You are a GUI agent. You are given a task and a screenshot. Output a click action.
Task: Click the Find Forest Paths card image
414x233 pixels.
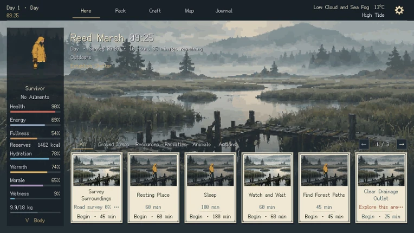[x=324, y=170]
